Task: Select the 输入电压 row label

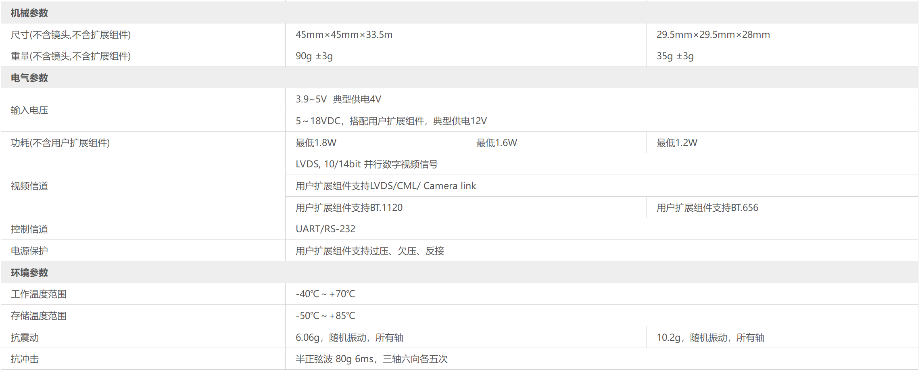Action: (x=29, y=110)
